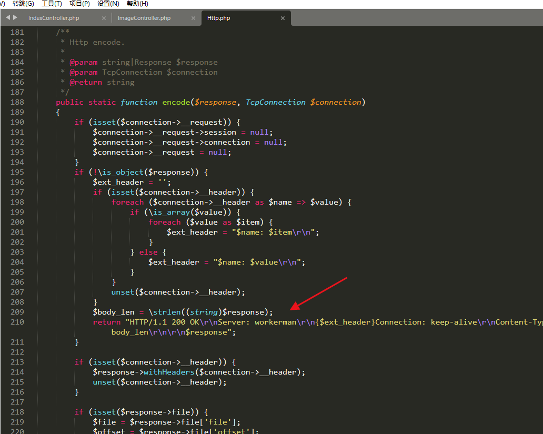Image resolution: width=543 pixels, height=434 pixels.
Task: Open the 设置(N) menu
Action: pos(108,4)
